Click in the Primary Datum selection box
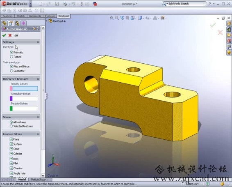 click(25, 89)
